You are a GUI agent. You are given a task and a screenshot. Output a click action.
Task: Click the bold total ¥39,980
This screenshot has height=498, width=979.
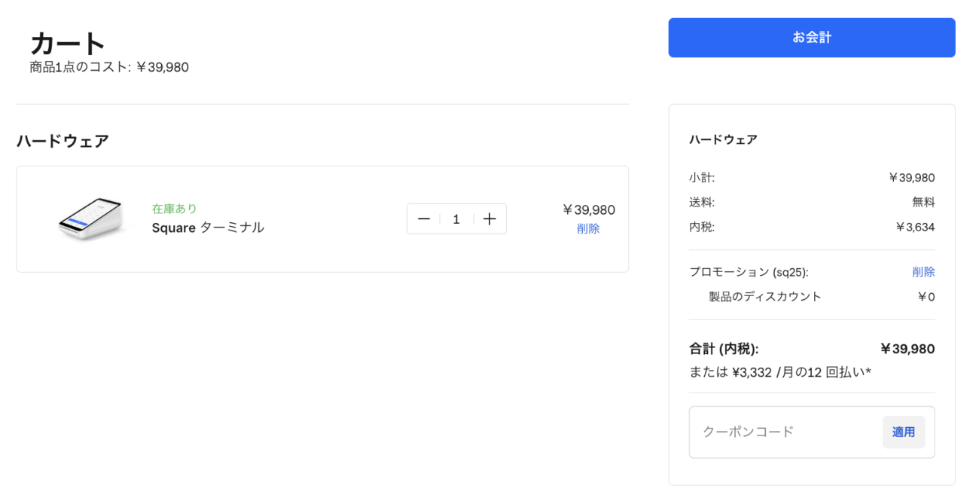[907, 349]
